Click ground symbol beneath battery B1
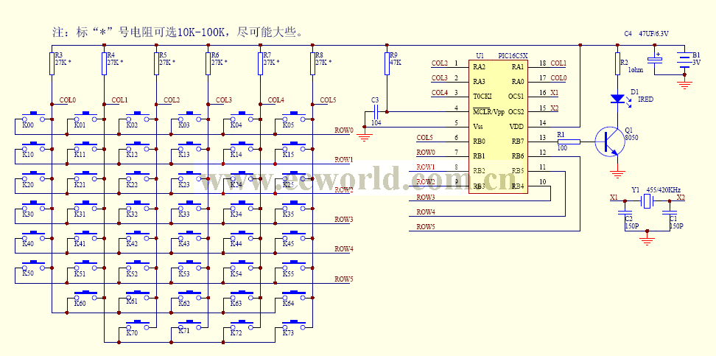Viewport: 716px width, 356px height. pyautogui.click(x=684, y=83)
